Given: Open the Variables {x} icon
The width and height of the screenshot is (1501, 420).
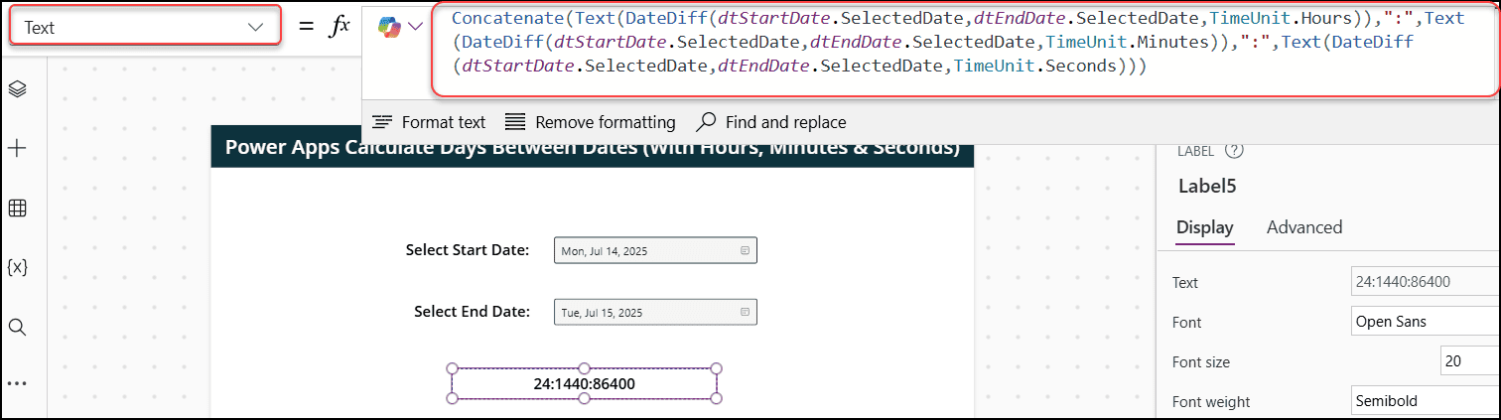Looking at the screenshot, I should pyautogui.click(x=17, y=267).
